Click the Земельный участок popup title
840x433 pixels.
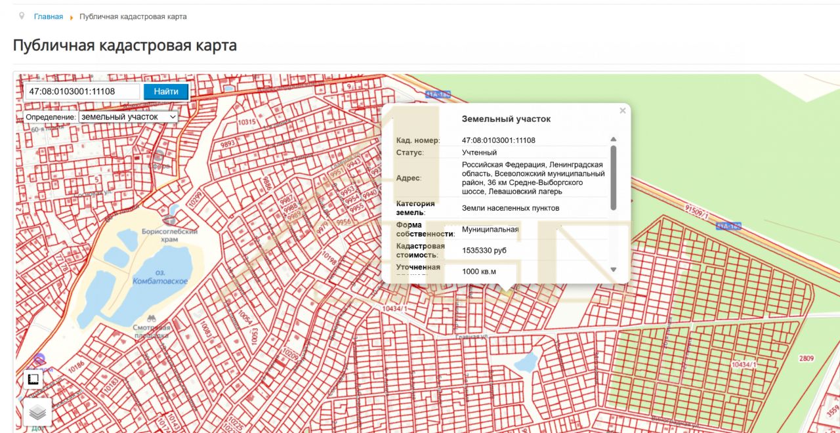point(506,119)
